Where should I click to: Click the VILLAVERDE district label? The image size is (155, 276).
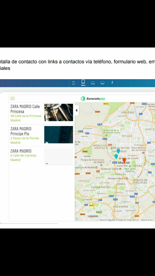tap(120, 207)
